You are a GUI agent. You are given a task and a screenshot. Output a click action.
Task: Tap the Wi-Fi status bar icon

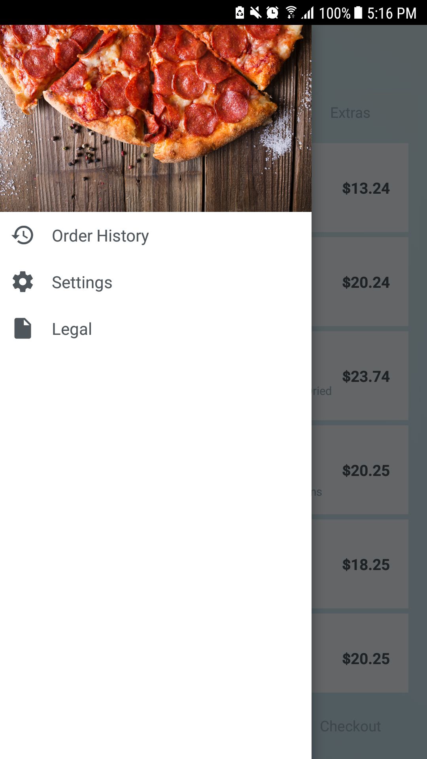(x=291, y=13)
